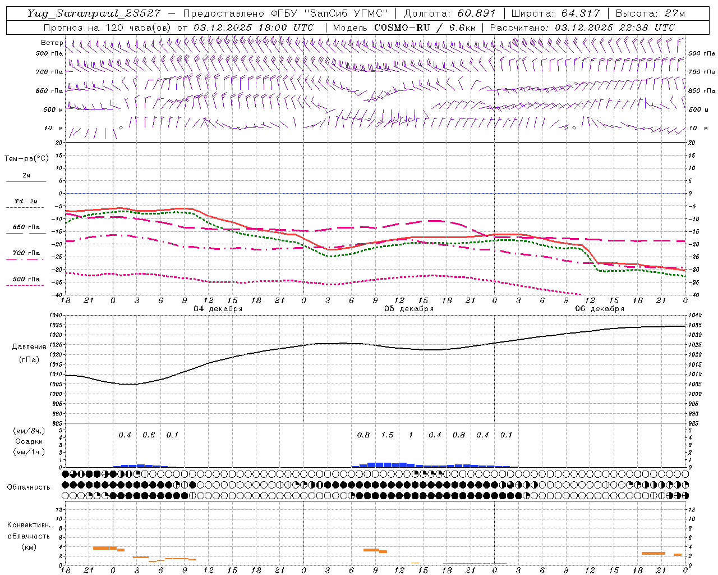Click the Td 2м dew point legend entry
This screenshot has width=718, height=575.
(26, 203)
